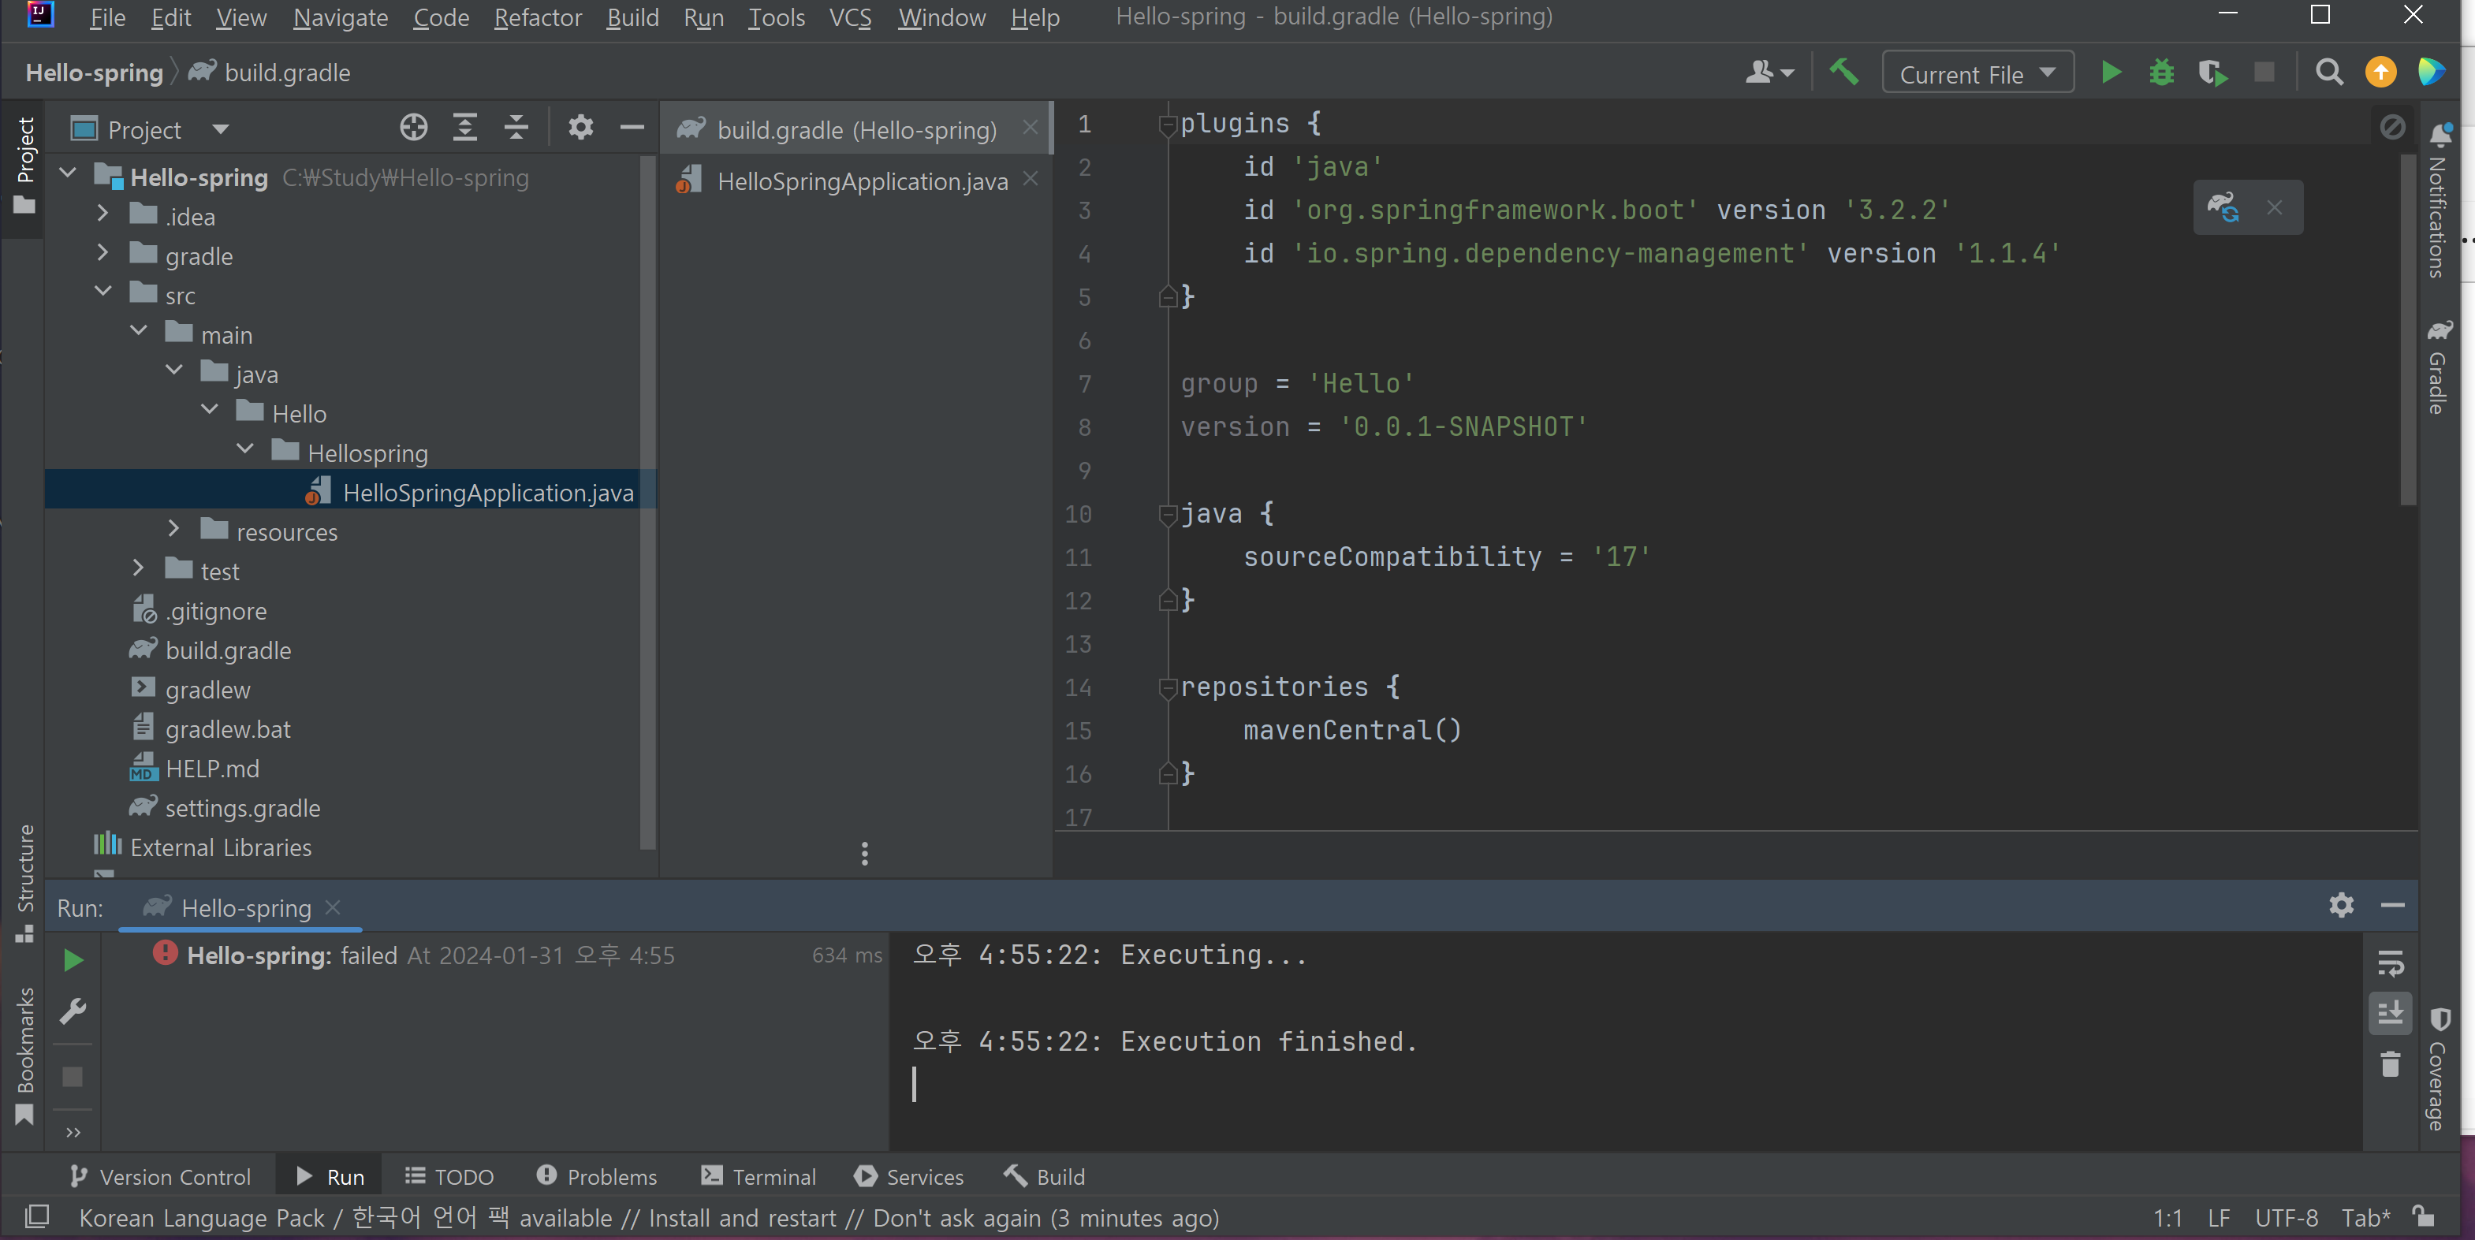Rerun Hello-spring with green play in Run panel
Screen dimensions: 2475x1240
tap(73, 959)
